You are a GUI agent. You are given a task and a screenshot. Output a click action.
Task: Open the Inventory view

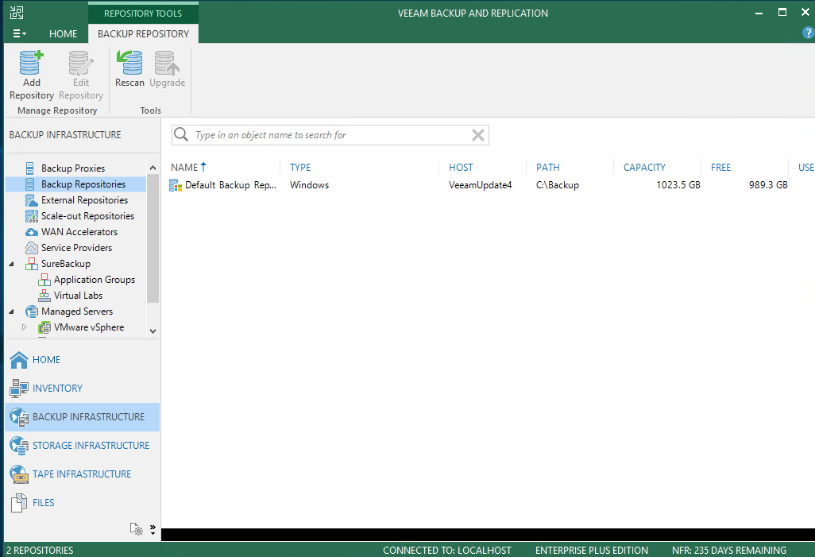click(x=57, y=389)
